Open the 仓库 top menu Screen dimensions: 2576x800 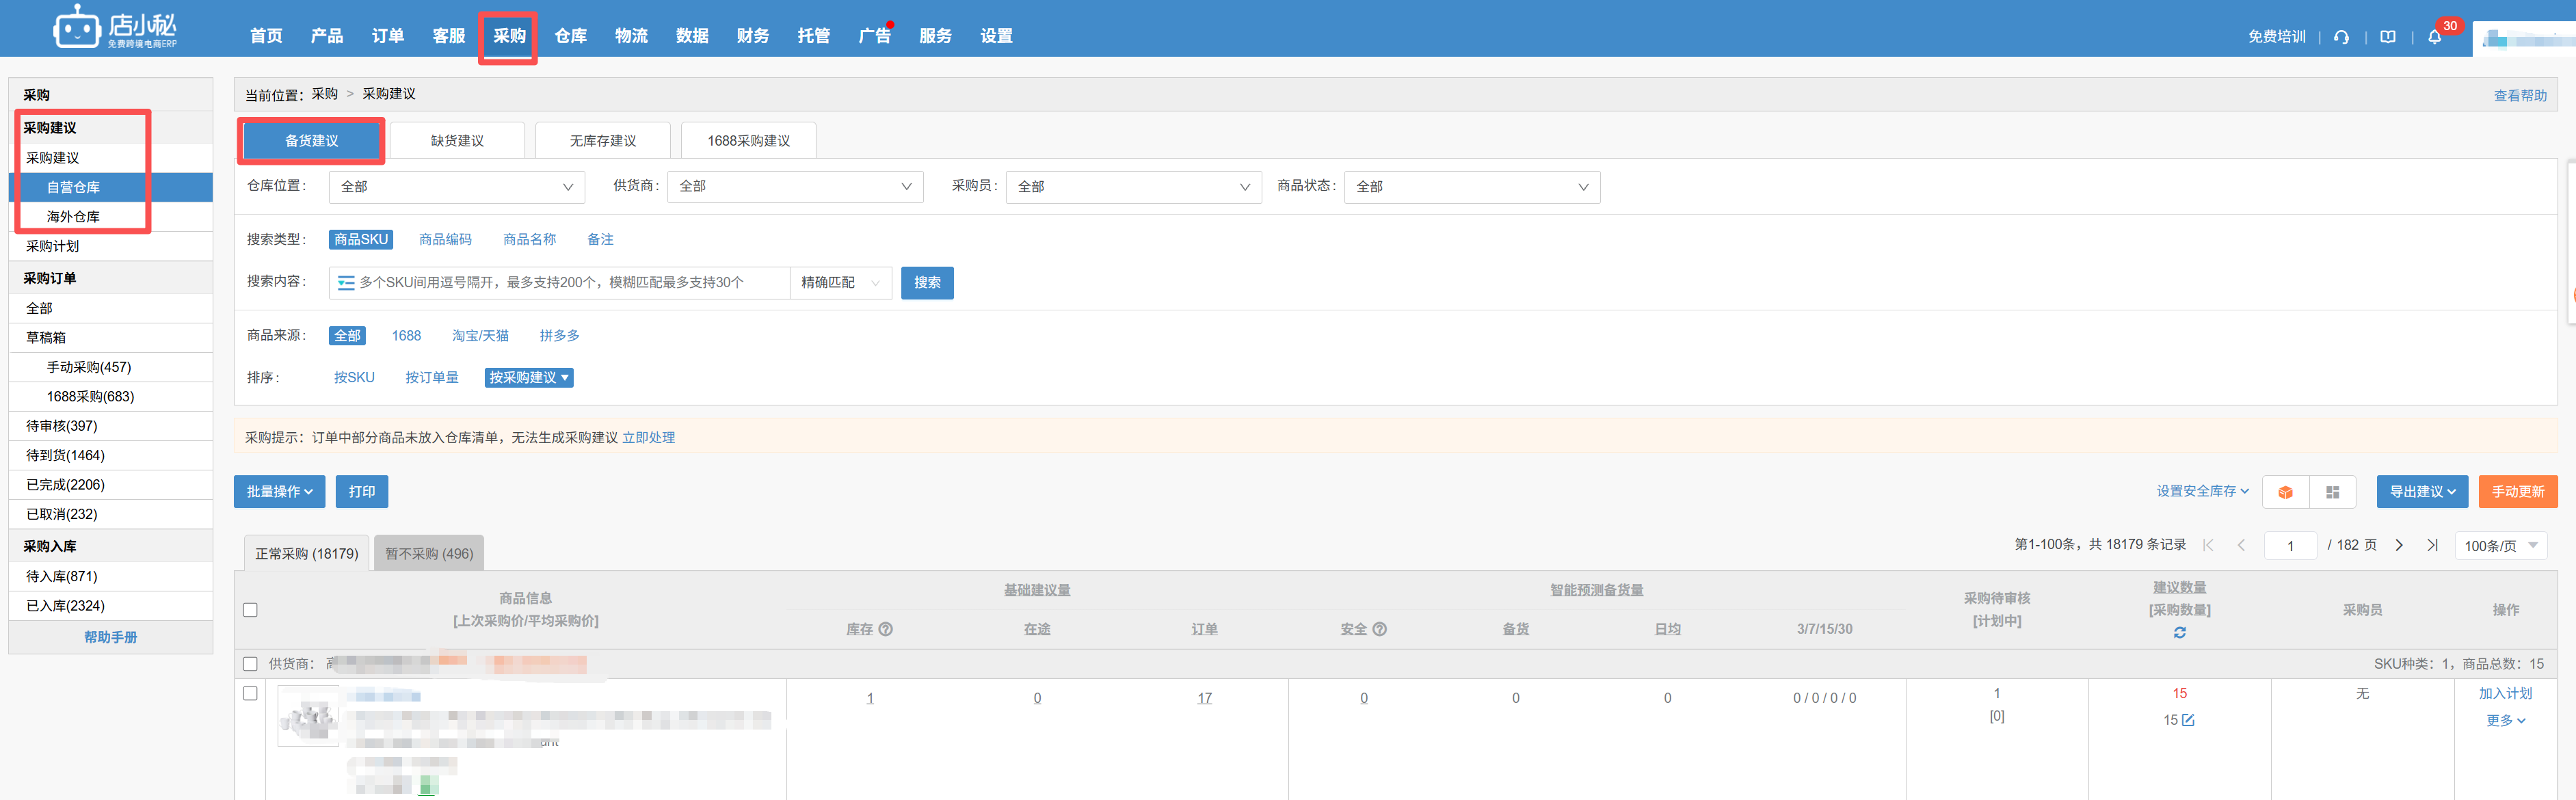570,36
